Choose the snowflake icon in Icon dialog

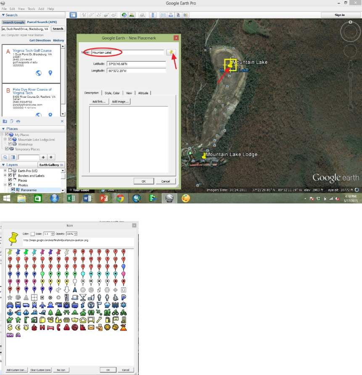coord(124,305)
